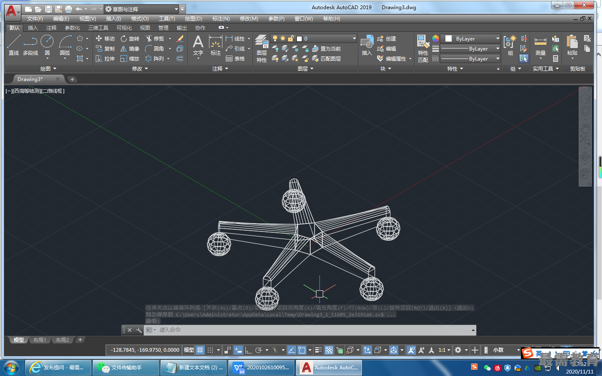Open the 小数 units dropdown
This screenshot has height=376, width=602.
tap(506, 350)
